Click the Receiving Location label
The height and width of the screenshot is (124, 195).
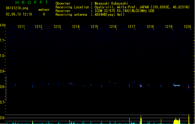72,7
